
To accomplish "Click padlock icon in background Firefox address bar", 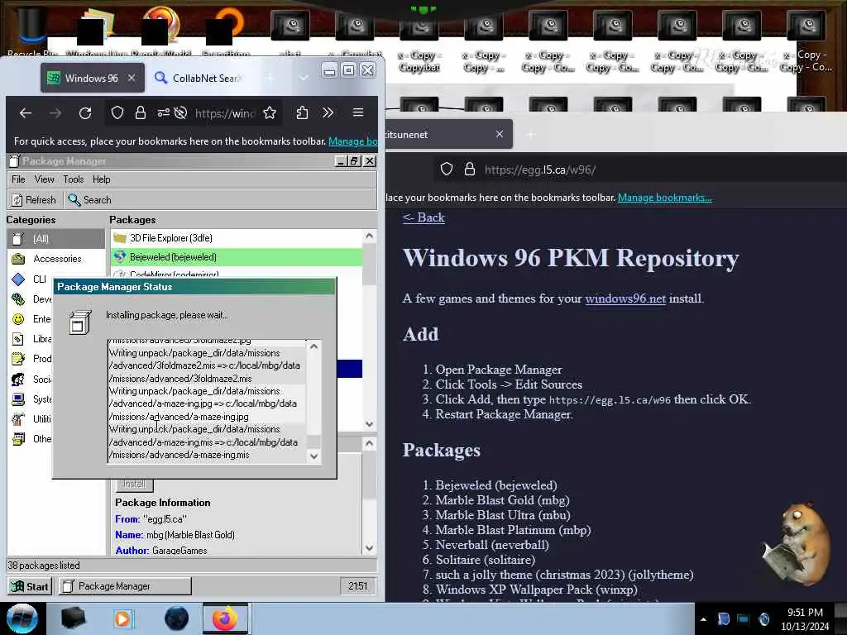I will pos(470,169).
